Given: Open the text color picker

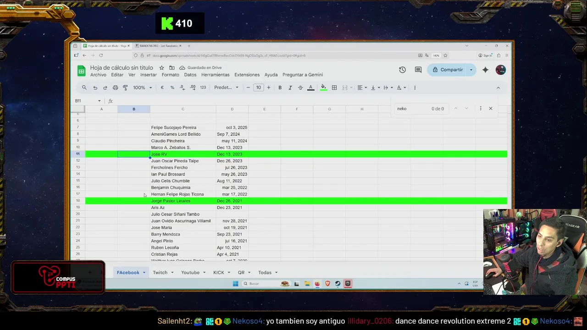Looking at the screenshot, I should click(310, 88).
